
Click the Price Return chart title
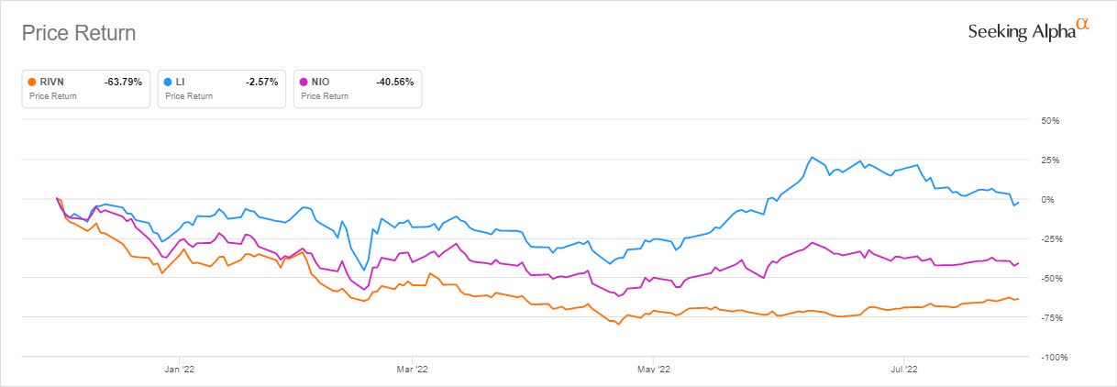tap(79, 34)
